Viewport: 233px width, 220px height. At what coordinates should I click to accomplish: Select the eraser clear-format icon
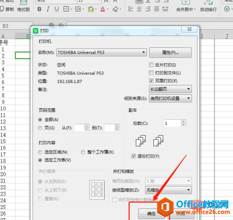116,9
